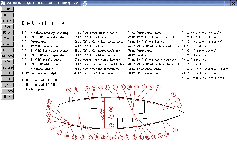Activate the Pan button

[7, 27]
